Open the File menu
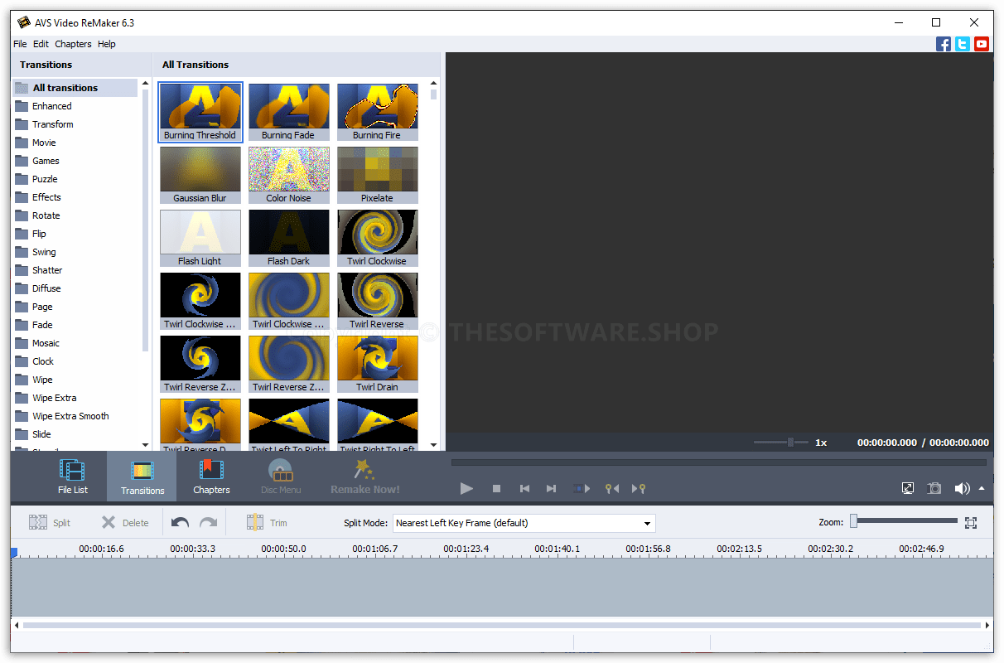1004x663 pixels. point(20,44)
